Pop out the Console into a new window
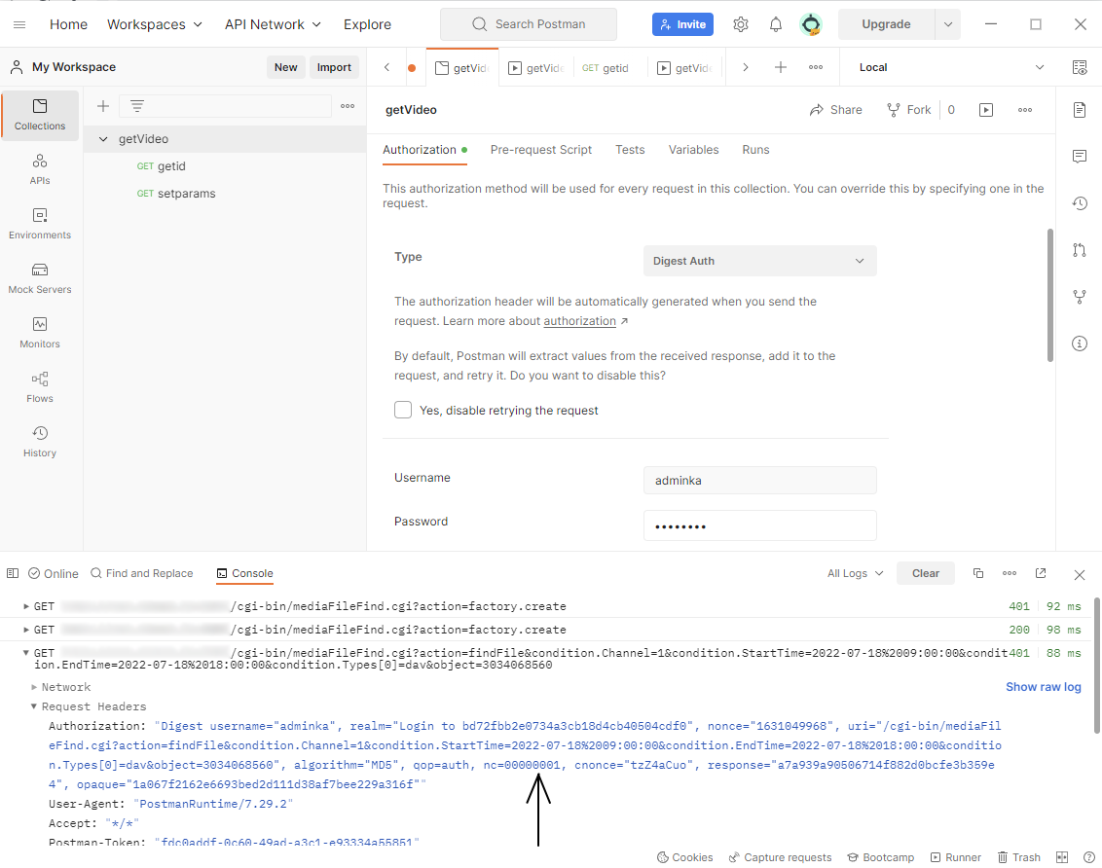Viewport: 1102px width, 868px height. (1041, 573)
